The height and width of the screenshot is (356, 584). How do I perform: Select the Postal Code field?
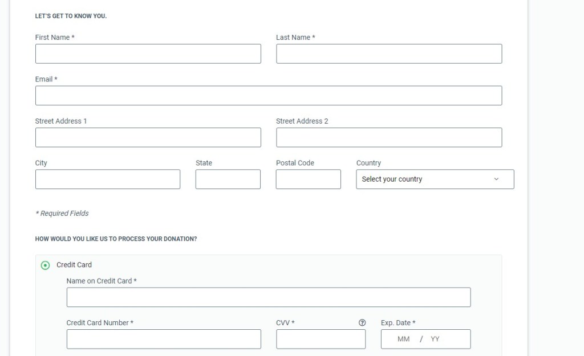[308, 179]
